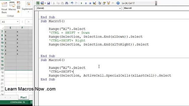This screenshot has width=189, height=106.
Task: Select column E header
Action: 10,28
